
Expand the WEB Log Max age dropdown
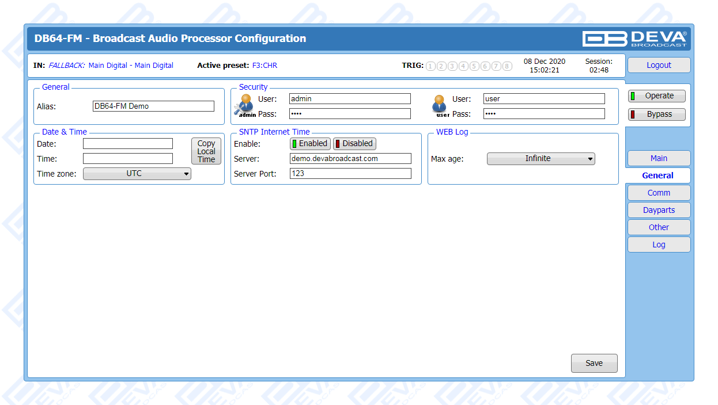tap(541, 159)
